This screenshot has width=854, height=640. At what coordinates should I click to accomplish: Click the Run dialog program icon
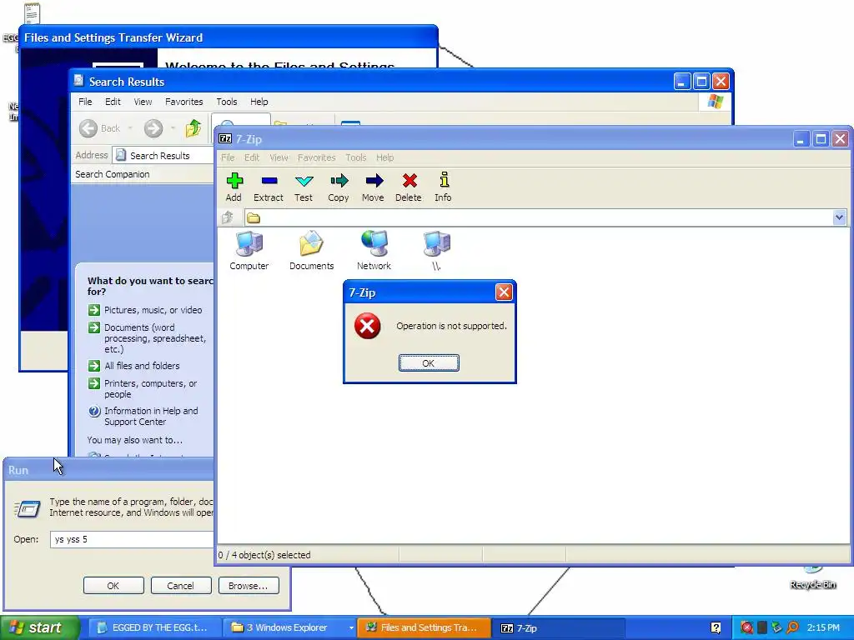tap(28, 509)
